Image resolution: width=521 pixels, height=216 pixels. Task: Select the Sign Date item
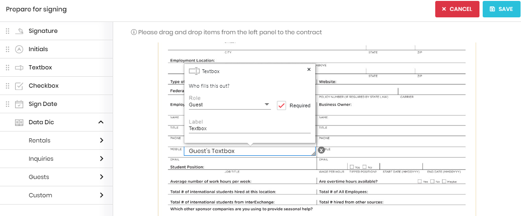coord(57,104)
